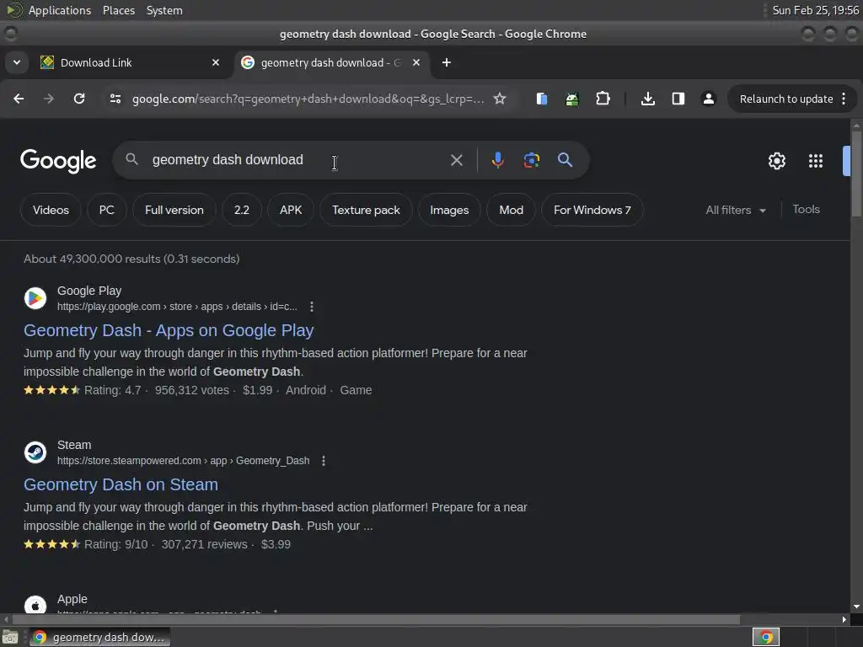863x647 pixels.
Task: Click the Google logo
Action: (x=58, y=161)
